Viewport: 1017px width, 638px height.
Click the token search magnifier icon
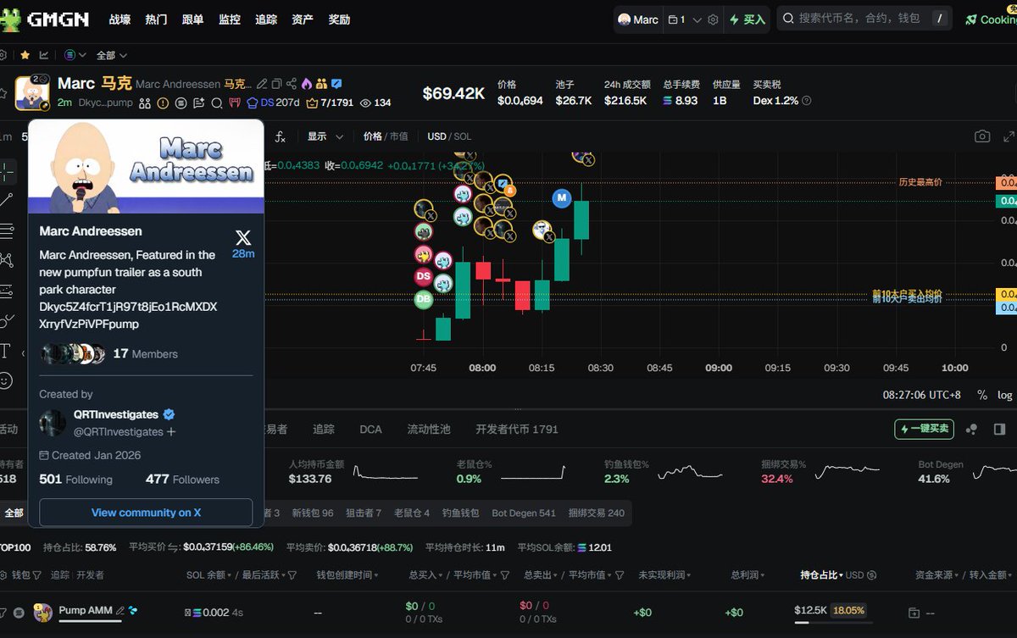[216, 103]
